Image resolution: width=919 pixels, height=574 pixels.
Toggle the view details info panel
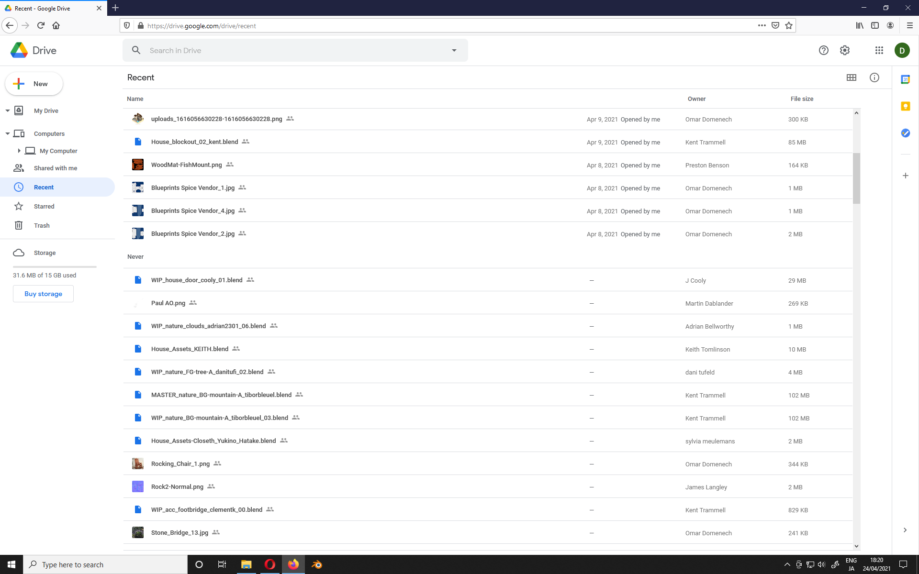coord(874,77)
